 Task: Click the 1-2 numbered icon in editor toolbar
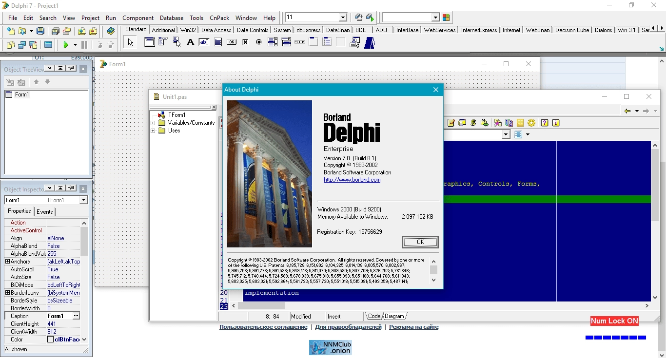coord(509,123)
